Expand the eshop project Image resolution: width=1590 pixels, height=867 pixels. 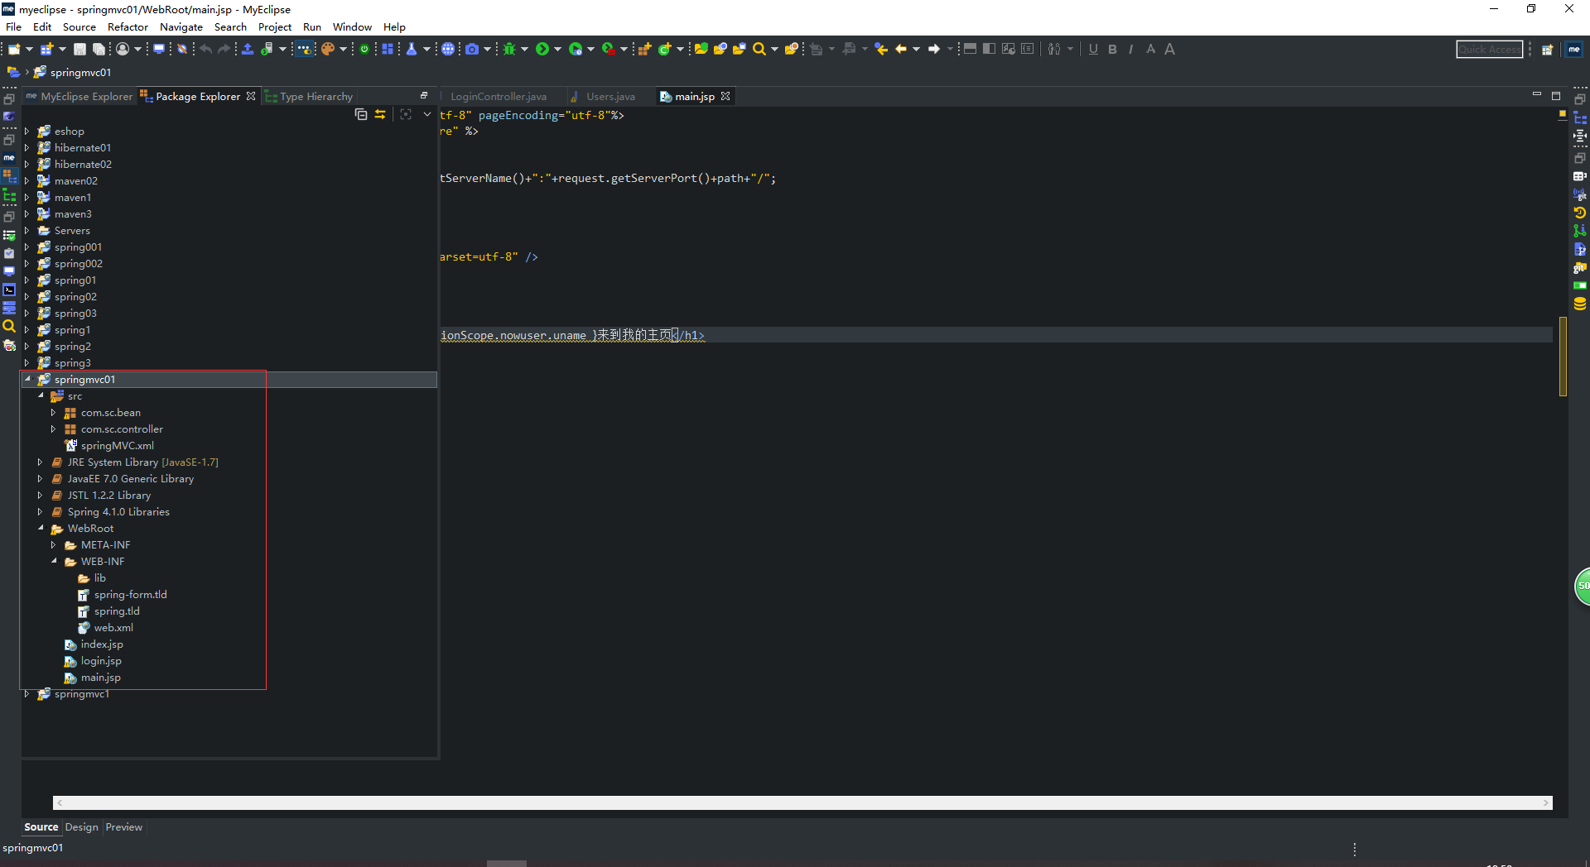tap(27, 131)
